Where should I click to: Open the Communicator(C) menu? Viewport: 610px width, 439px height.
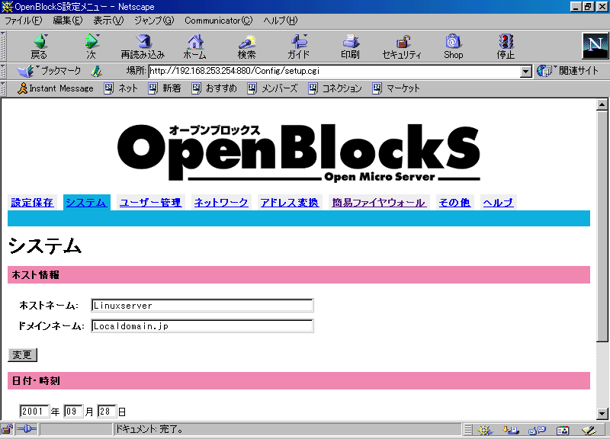click(219, 21)
